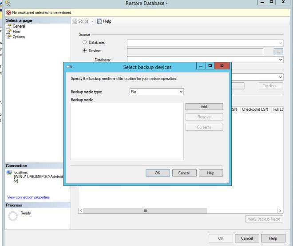Screen dimensions: 293x246
Task: Minimize the Restore Database window
Action: coord(262,2)
